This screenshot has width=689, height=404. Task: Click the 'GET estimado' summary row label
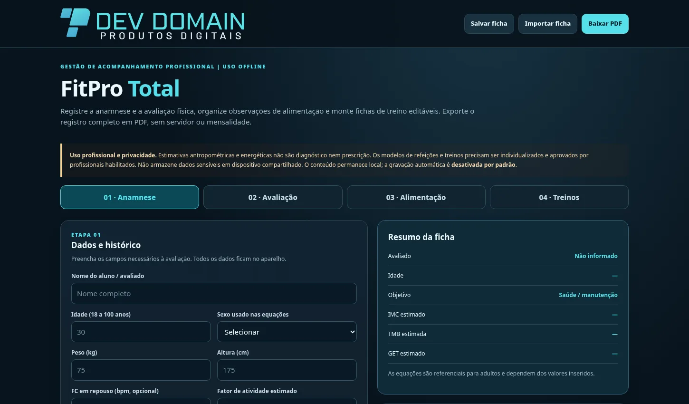coord(407,353)
